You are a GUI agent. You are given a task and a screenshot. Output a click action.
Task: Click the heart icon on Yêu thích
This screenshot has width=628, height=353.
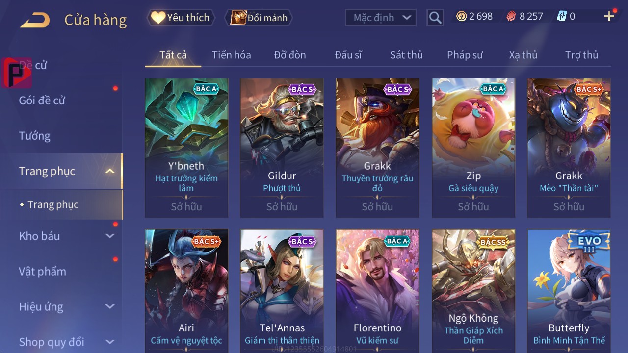158,18
